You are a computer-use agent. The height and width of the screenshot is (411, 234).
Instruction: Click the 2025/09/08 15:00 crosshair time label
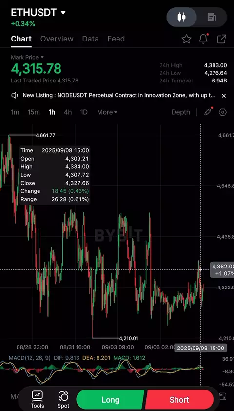pyautogui.click(x=200, y=348)
